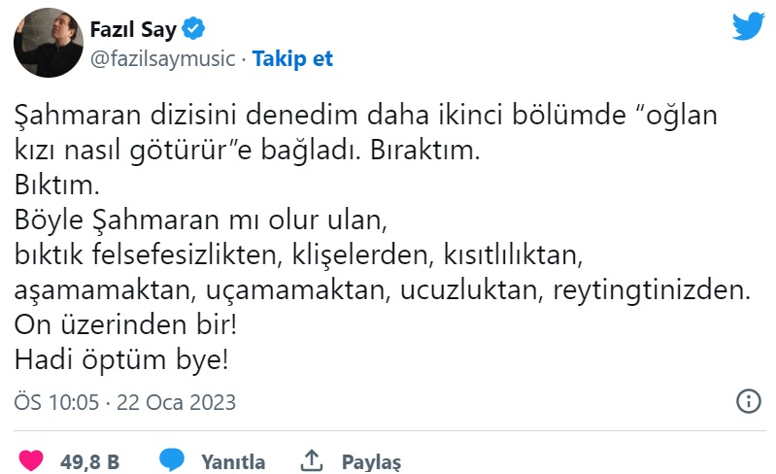The image size is (776, 474).
Task: Click the reply speech bubble icon
Action: [x=173, y=459]
